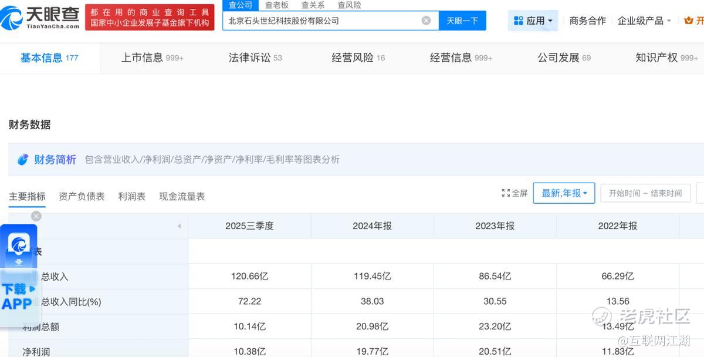
Task: Select the 查老板 search tab
Action: click(277, 5)
